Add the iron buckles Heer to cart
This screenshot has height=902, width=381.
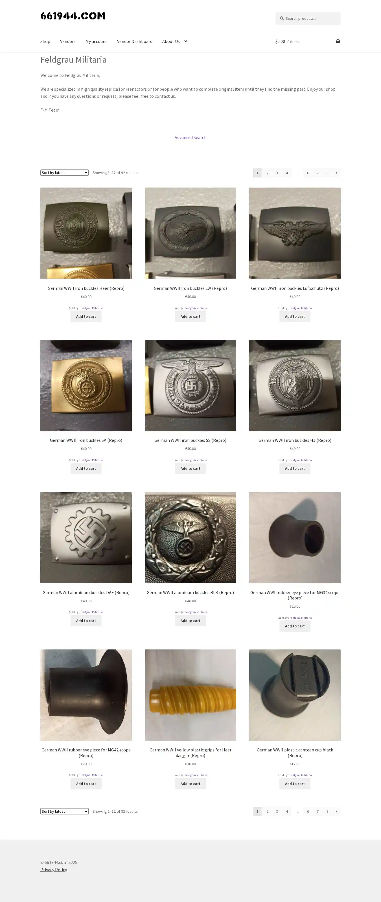pyautogui.click(x=86, y=317)
